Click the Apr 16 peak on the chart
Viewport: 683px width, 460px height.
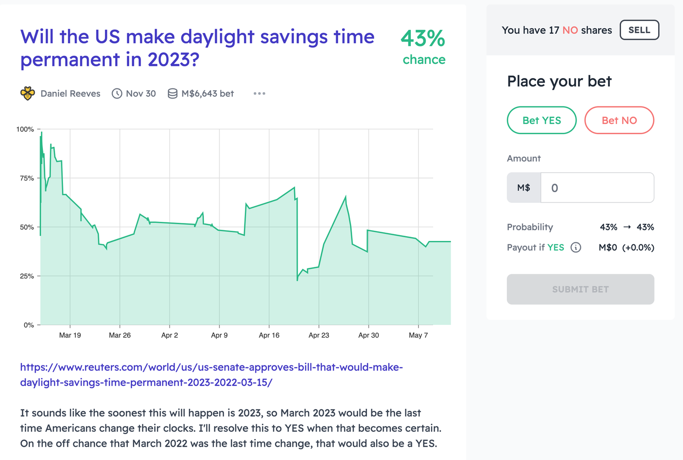(x=294, y=188)
